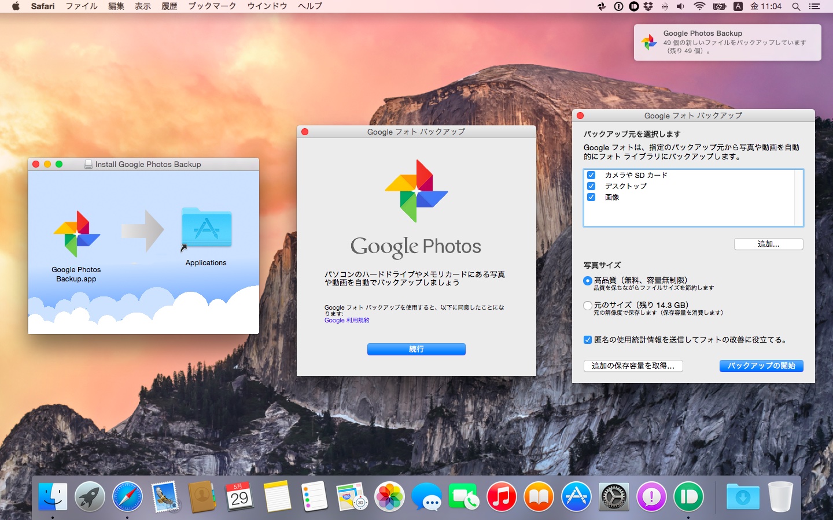Open the yellow Notes app in the Dock
Image resolution: width=833 pixels, height=520 pixels.
click(277, 497)
